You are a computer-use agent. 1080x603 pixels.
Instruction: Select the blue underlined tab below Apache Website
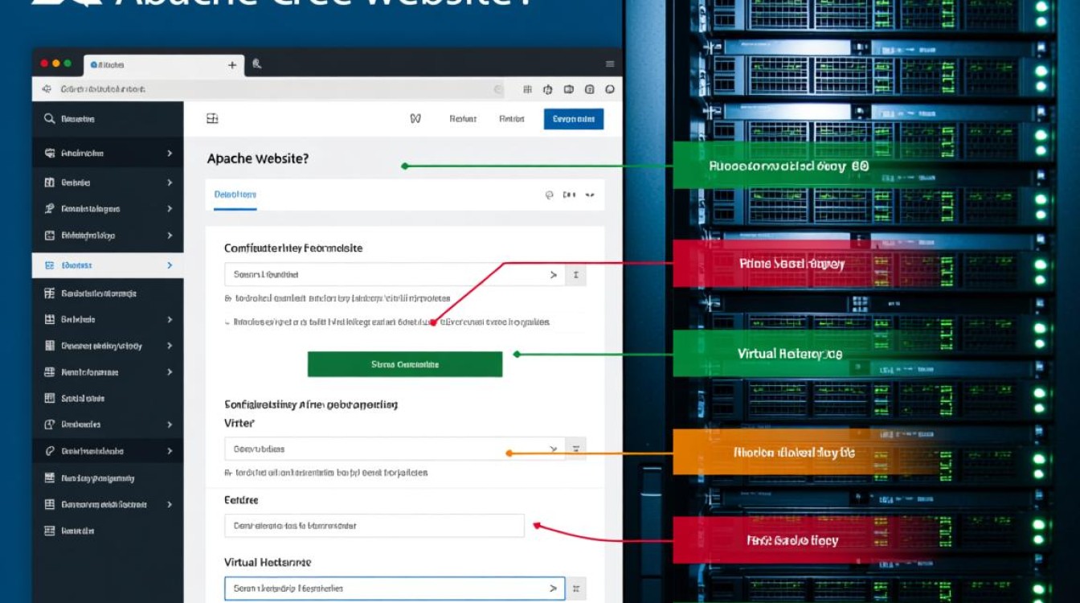click(x=235, y=195)
